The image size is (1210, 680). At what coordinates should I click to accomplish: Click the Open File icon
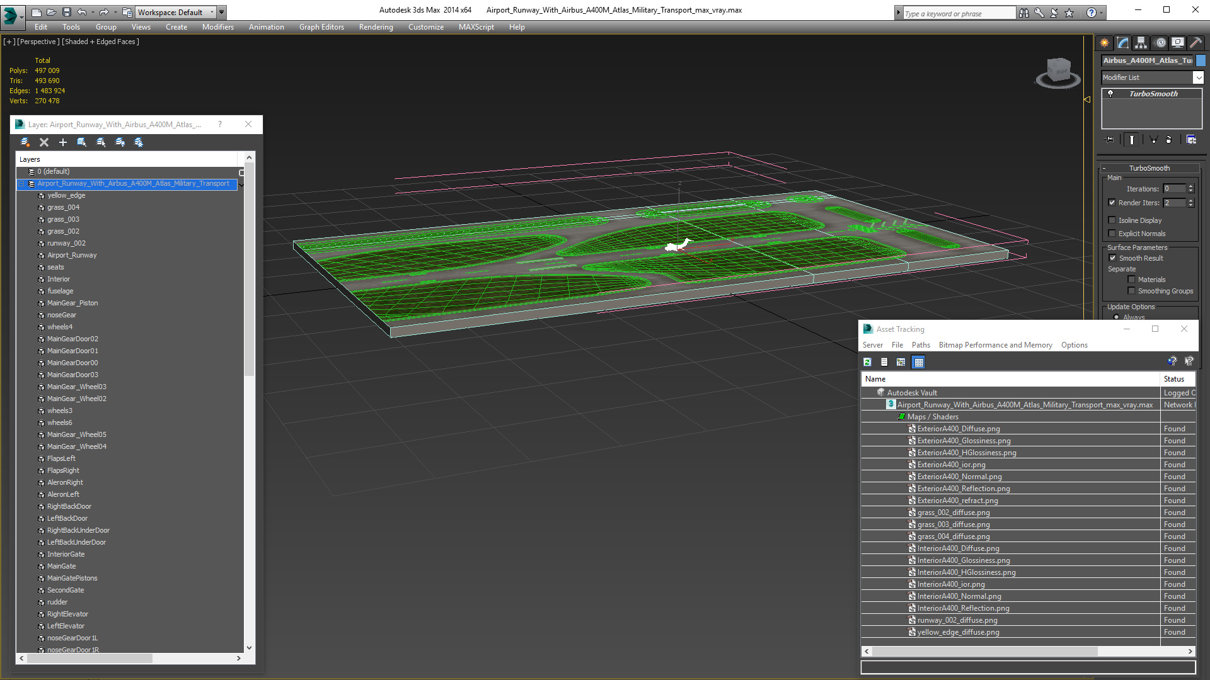pos(52,12)
